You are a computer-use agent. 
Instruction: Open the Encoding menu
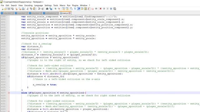click(28, 5)
